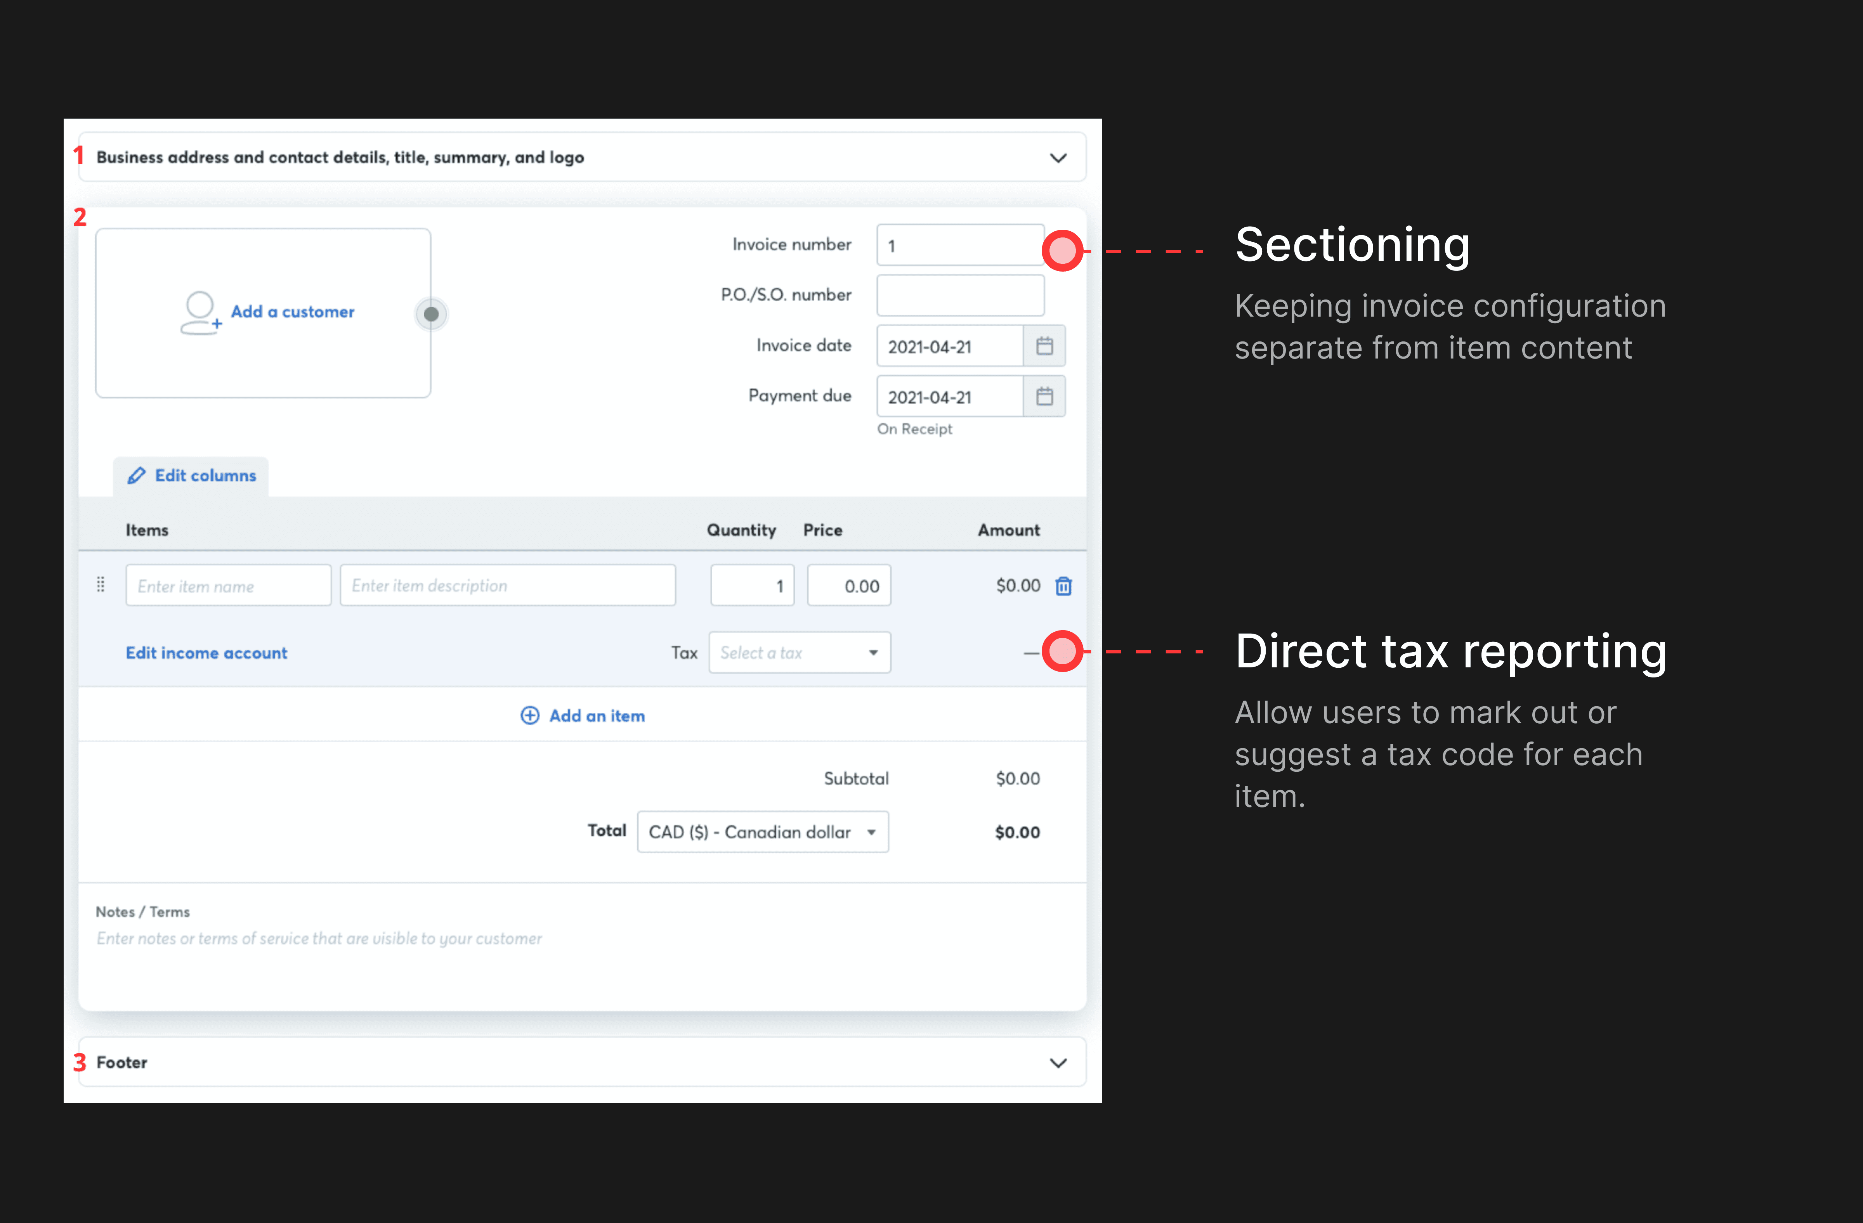Click the gray hotspot dot beside customer box

(x=430, y=314)
